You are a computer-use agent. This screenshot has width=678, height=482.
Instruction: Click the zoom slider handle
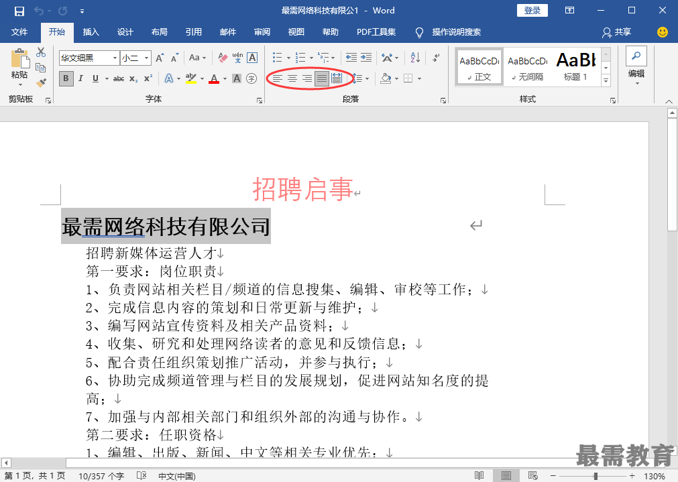point(596,476)
